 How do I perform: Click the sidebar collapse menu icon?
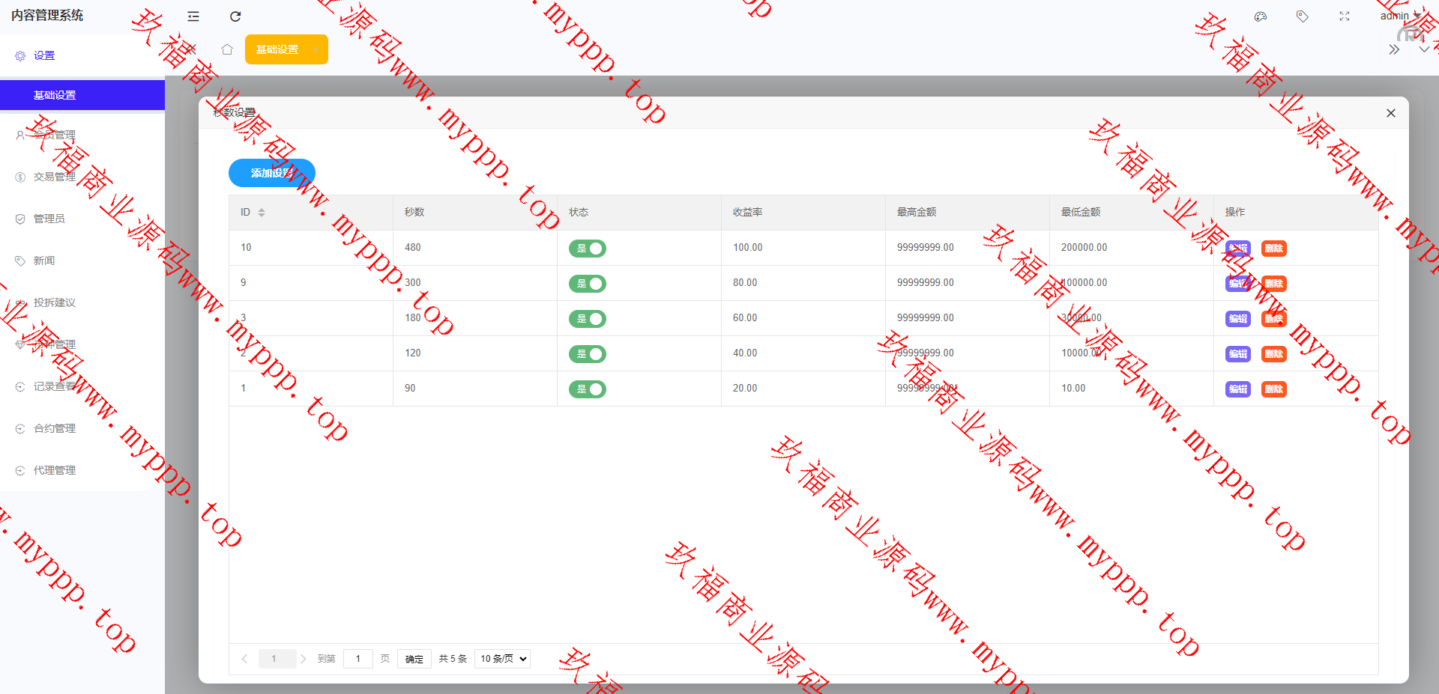(x=193, y=16)
